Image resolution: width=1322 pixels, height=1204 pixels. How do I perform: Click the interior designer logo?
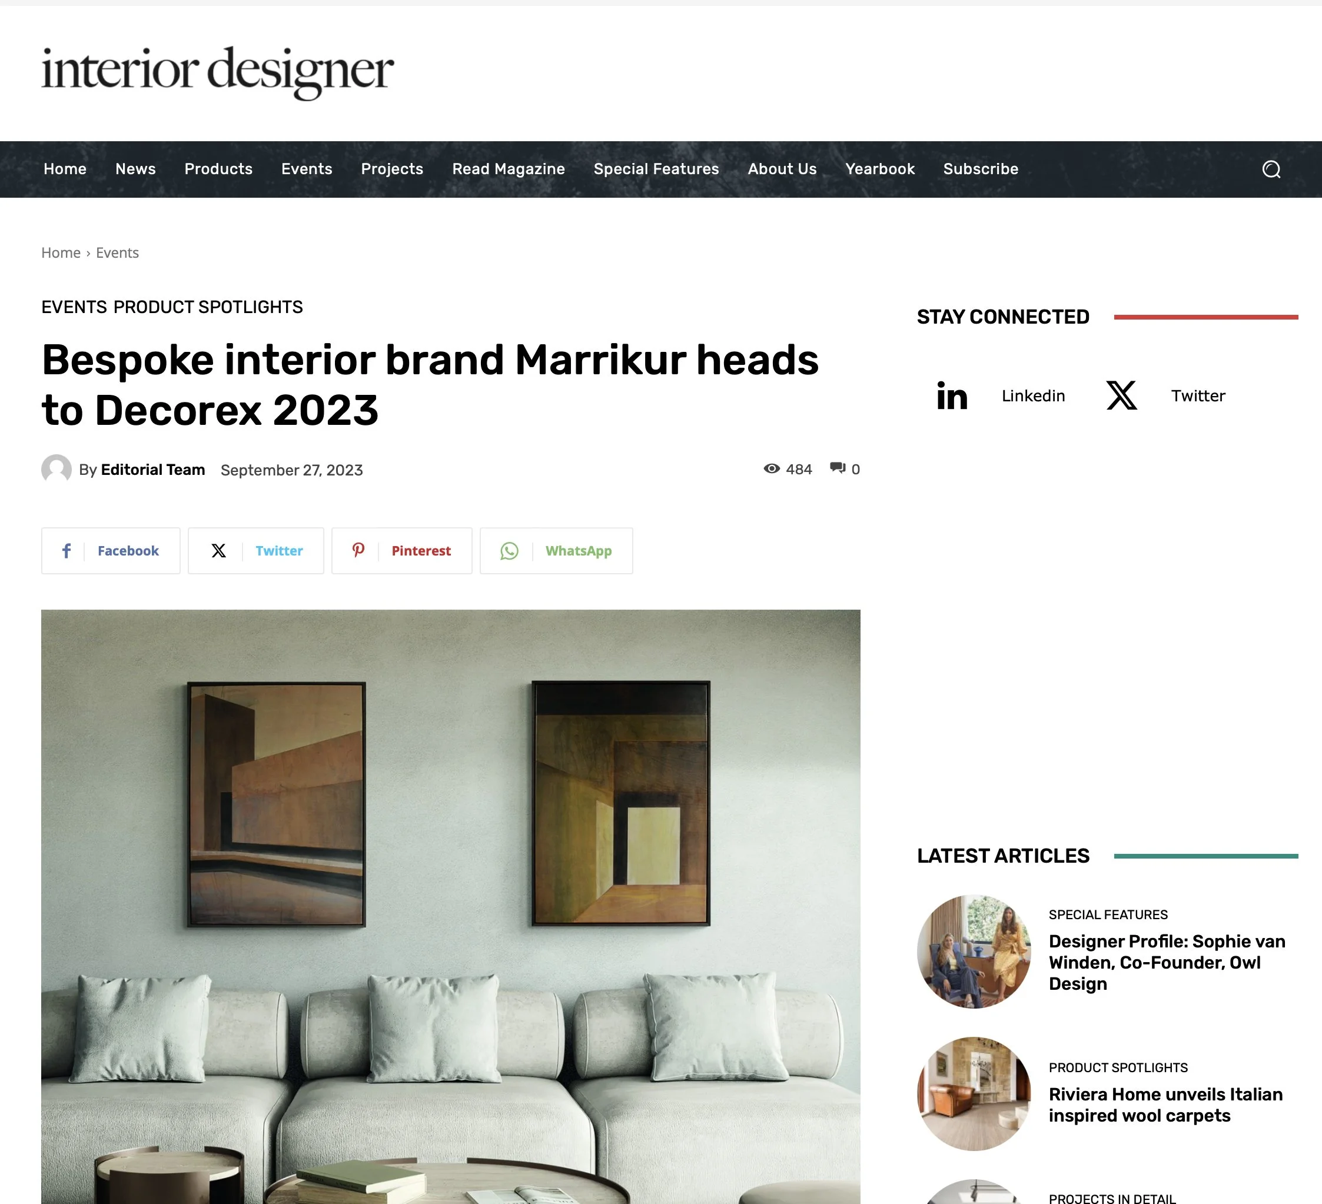pos(218,72)
